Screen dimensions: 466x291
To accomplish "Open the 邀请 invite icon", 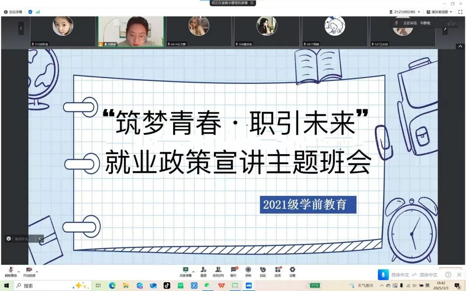I will (203, 270).
